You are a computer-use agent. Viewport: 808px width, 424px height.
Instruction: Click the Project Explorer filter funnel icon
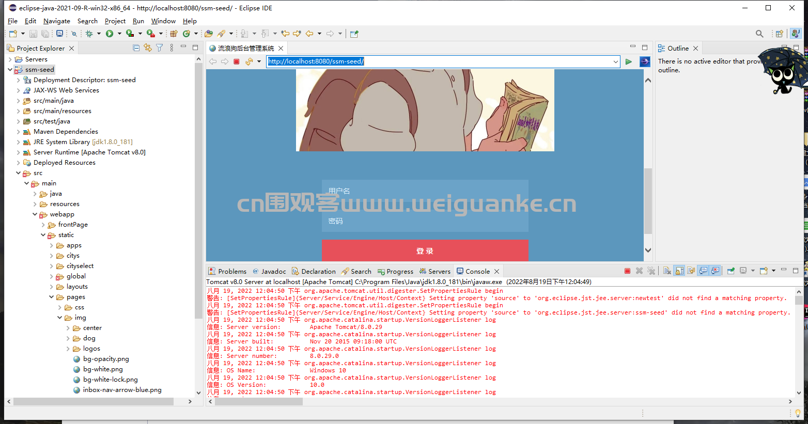pyautogui.click(x=160, y=48)
